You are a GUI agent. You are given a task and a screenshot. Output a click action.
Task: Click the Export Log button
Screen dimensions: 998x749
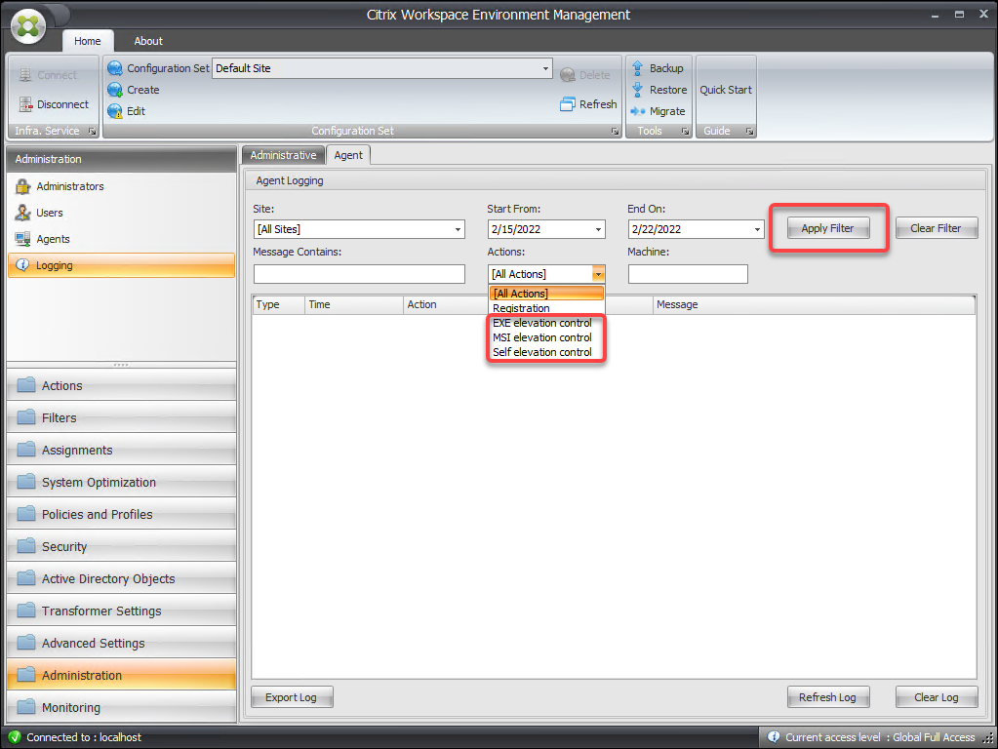tap(292, 697)
